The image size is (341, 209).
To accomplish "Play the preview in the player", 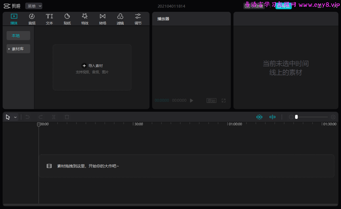I will pos(191,100).
